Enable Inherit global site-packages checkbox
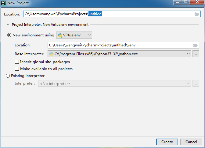Viewport: 205px width, 148px height. [x=17, y=62]
